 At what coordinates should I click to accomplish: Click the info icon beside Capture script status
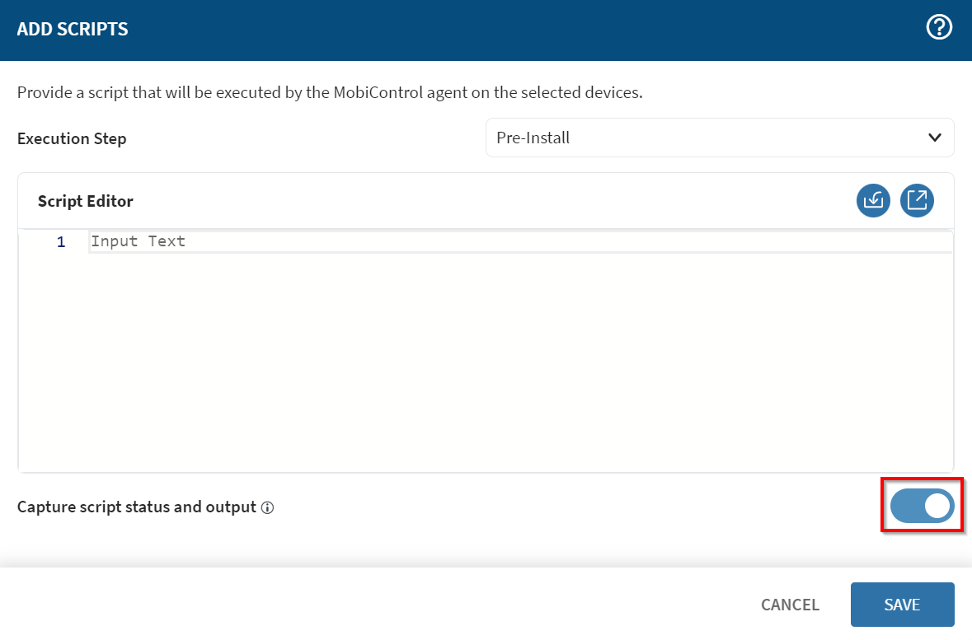267,508
